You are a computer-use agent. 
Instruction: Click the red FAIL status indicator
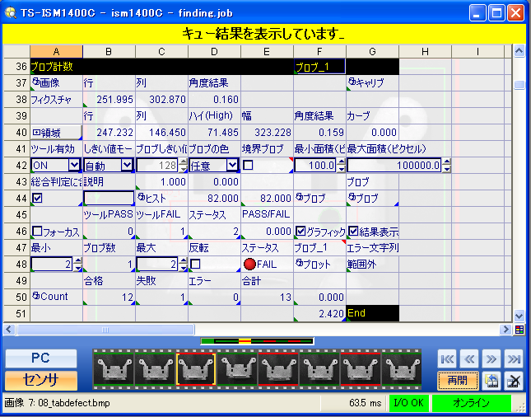click(249, 264)
